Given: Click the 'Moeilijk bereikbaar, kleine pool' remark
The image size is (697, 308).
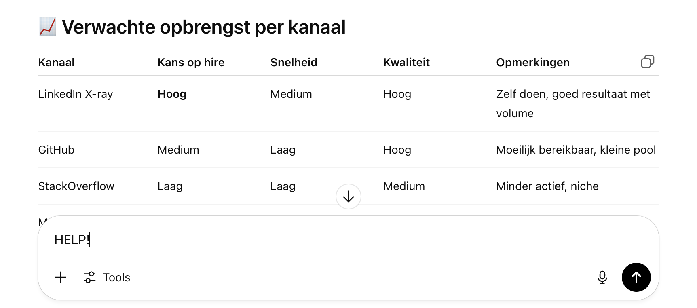Looking at the screenshot, I should (576, 150).
